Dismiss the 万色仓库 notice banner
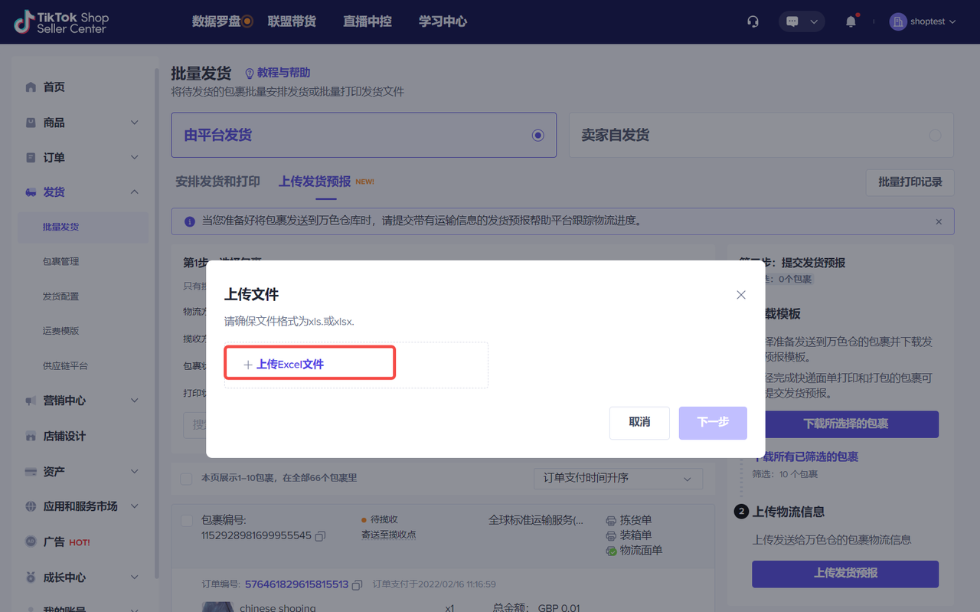 tap(939, 221)
